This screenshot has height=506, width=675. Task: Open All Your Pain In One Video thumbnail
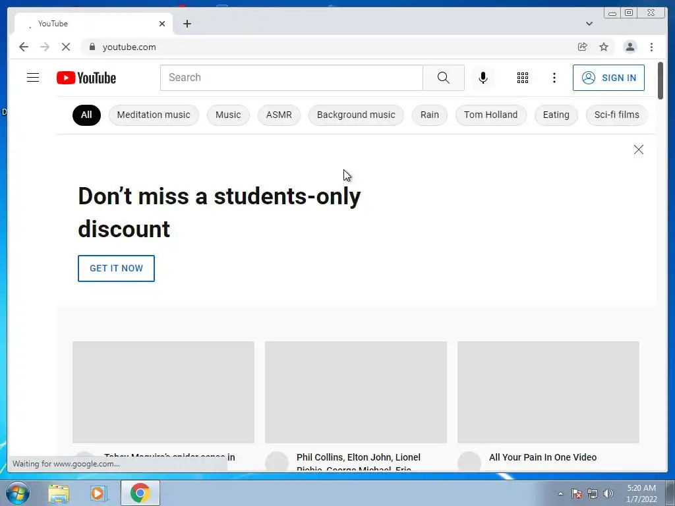coord(548,392)
